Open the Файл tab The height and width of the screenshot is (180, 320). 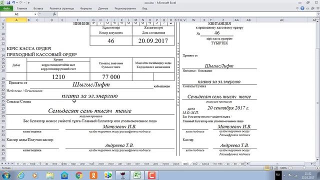coord(6,8)
